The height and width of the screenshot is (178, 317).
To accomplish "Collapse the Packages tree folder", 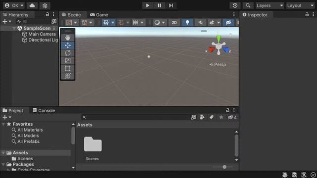I will (x=3, y=165).
